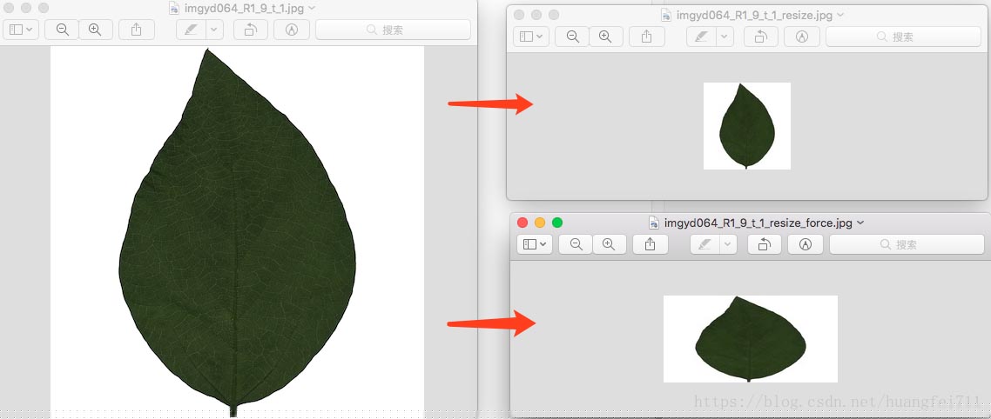Open markup toolbar in resize_force.jpg window
Screen dimensions: 991x419
click(x=806, y=244)
